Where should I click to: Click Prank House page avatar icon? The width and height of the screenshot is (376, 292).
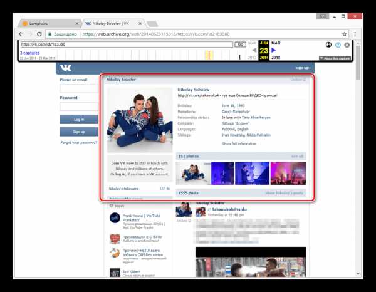115,218
